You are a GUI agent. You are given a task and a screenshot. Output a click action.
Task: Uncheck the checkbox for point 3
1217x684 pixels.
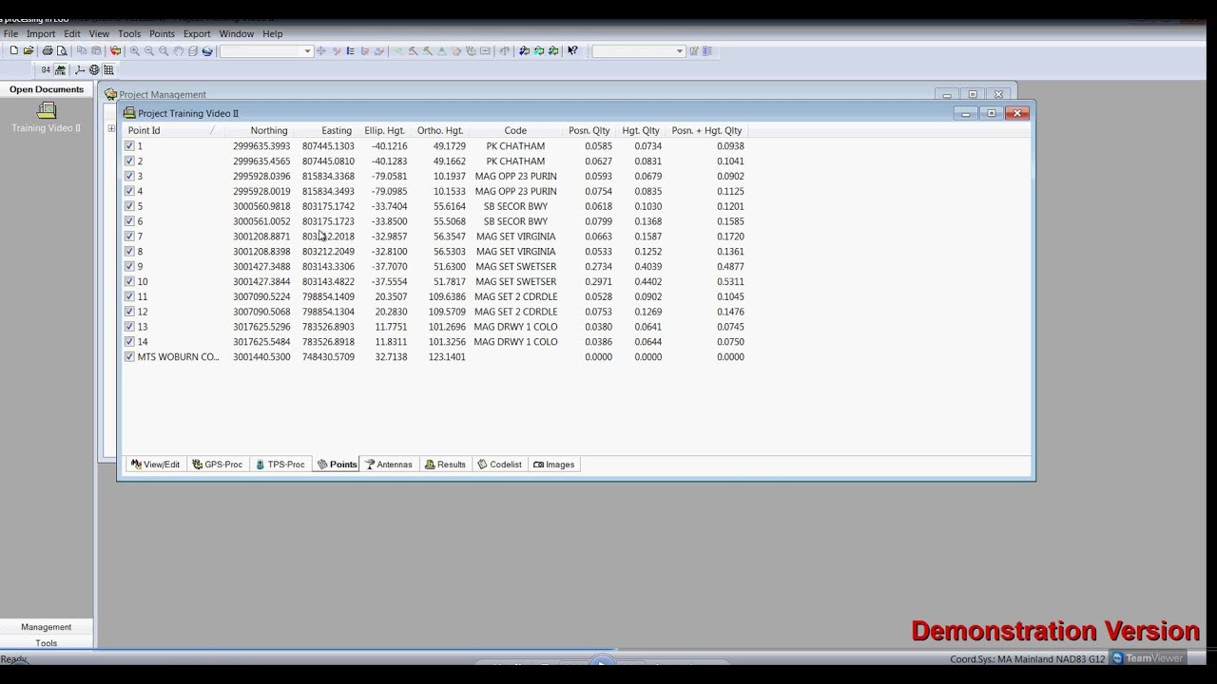click(x=129, y=176)
